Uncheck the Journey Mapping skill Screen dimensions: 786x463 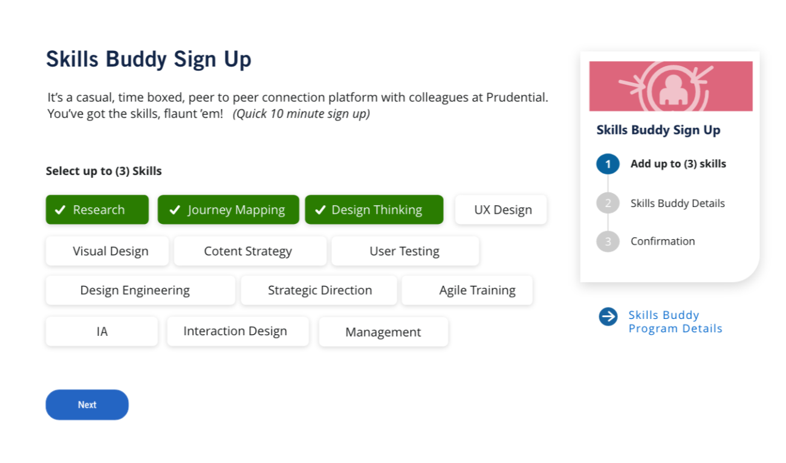(229, 210)
